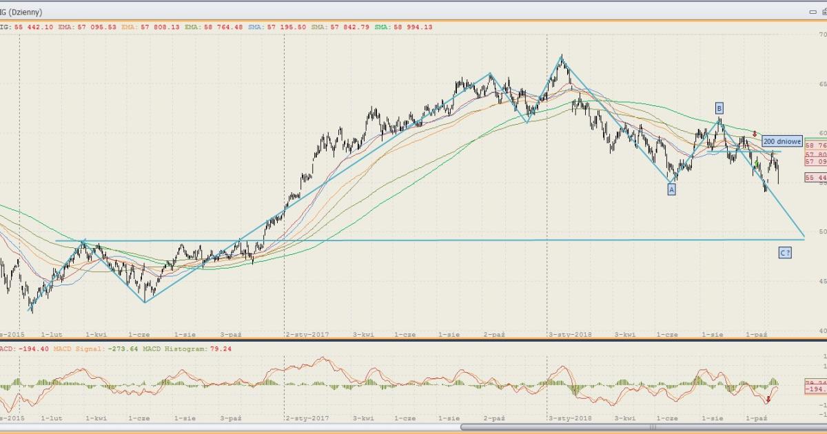Click the red down arrow marker near 200 dniowe

pos(755,134)
